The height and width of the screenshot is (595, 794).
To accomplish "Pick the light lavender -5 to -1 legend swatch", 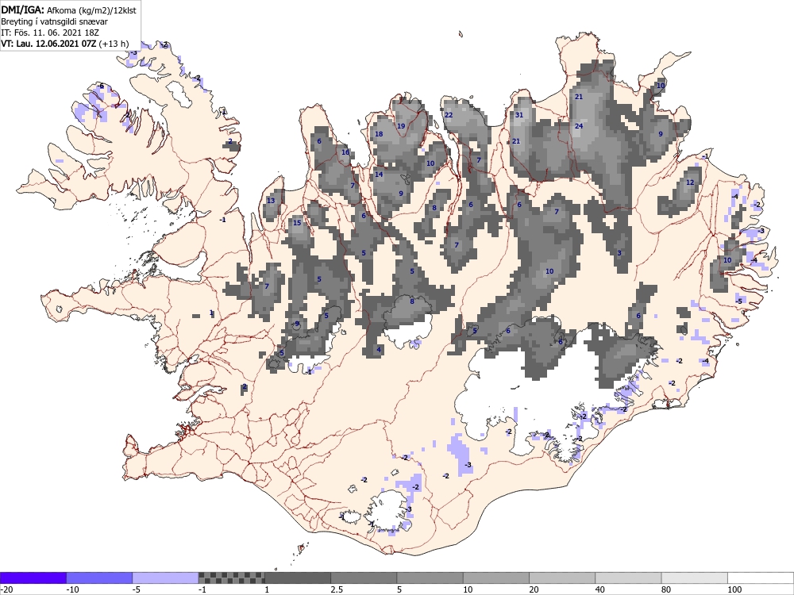I will (x=166, y=578).
